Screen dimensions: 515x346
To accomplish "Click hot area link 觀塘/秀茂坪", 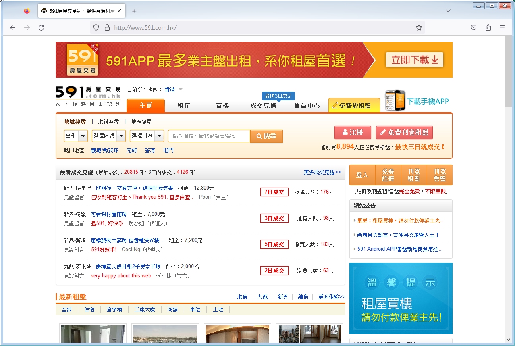I will (x=105, y=150).
